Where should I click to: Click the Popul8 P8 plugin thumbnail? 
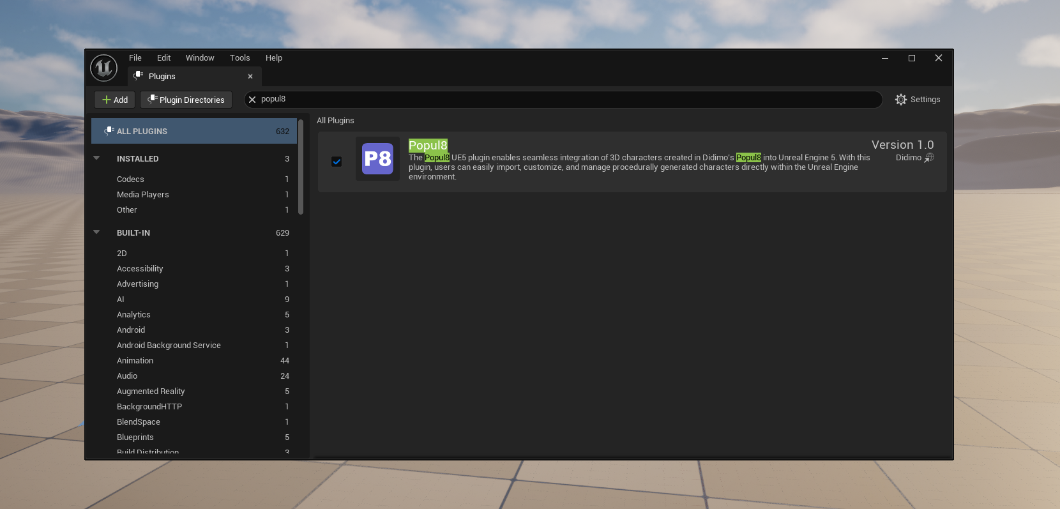point(377,158)
